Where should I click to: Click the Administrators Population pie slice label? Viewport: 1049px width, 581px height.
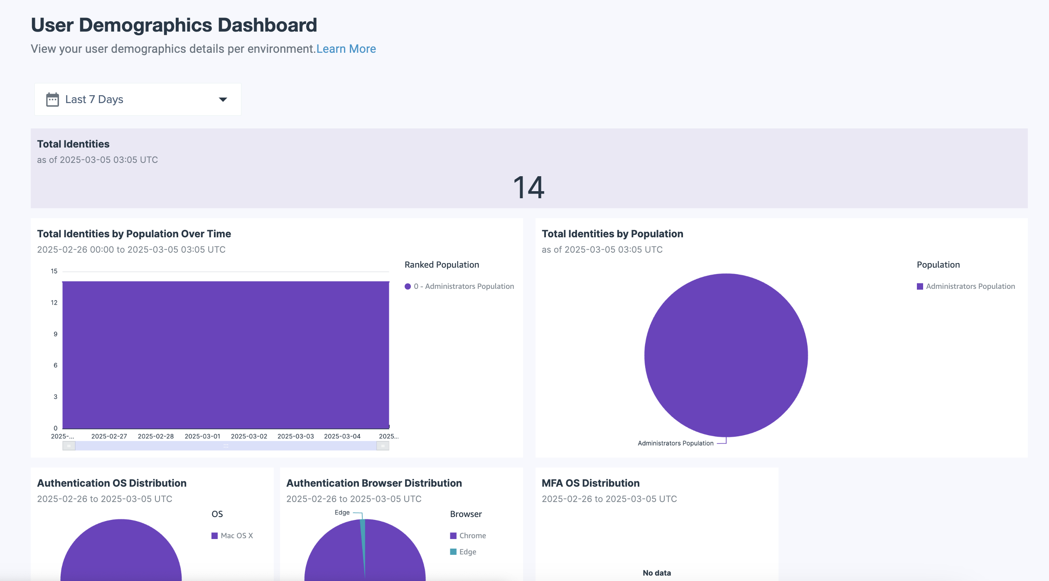tap(676, 443)
